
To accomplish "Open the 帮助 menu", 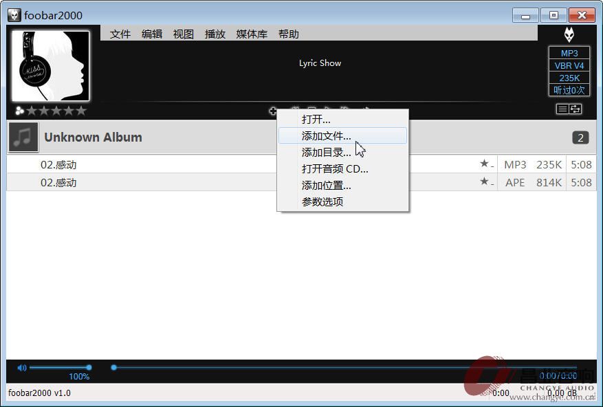I will coord(289,34).
